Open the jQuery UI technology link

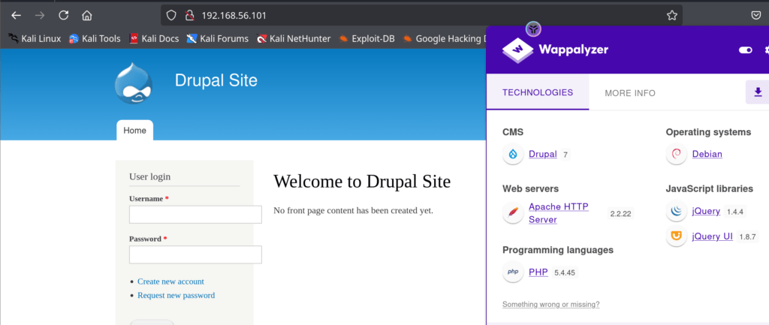(x=713, y=236)
